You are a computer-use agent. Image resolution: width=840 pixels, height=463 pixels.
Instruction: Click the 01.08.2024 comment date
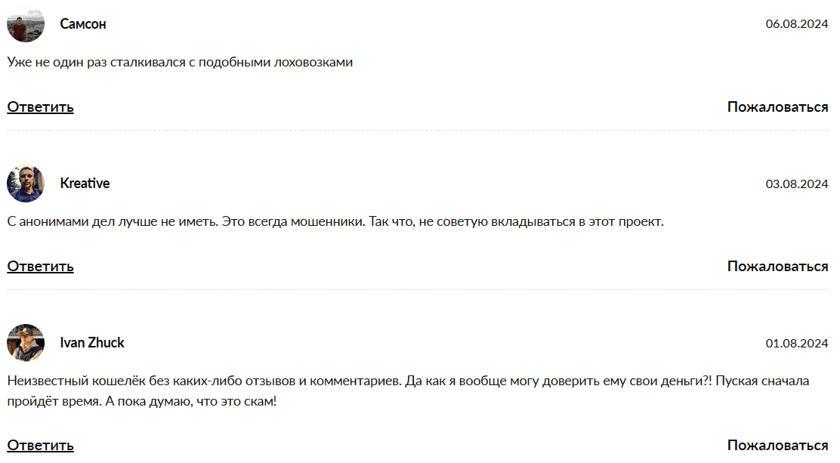pyautogui.click(x=797, y=344)
